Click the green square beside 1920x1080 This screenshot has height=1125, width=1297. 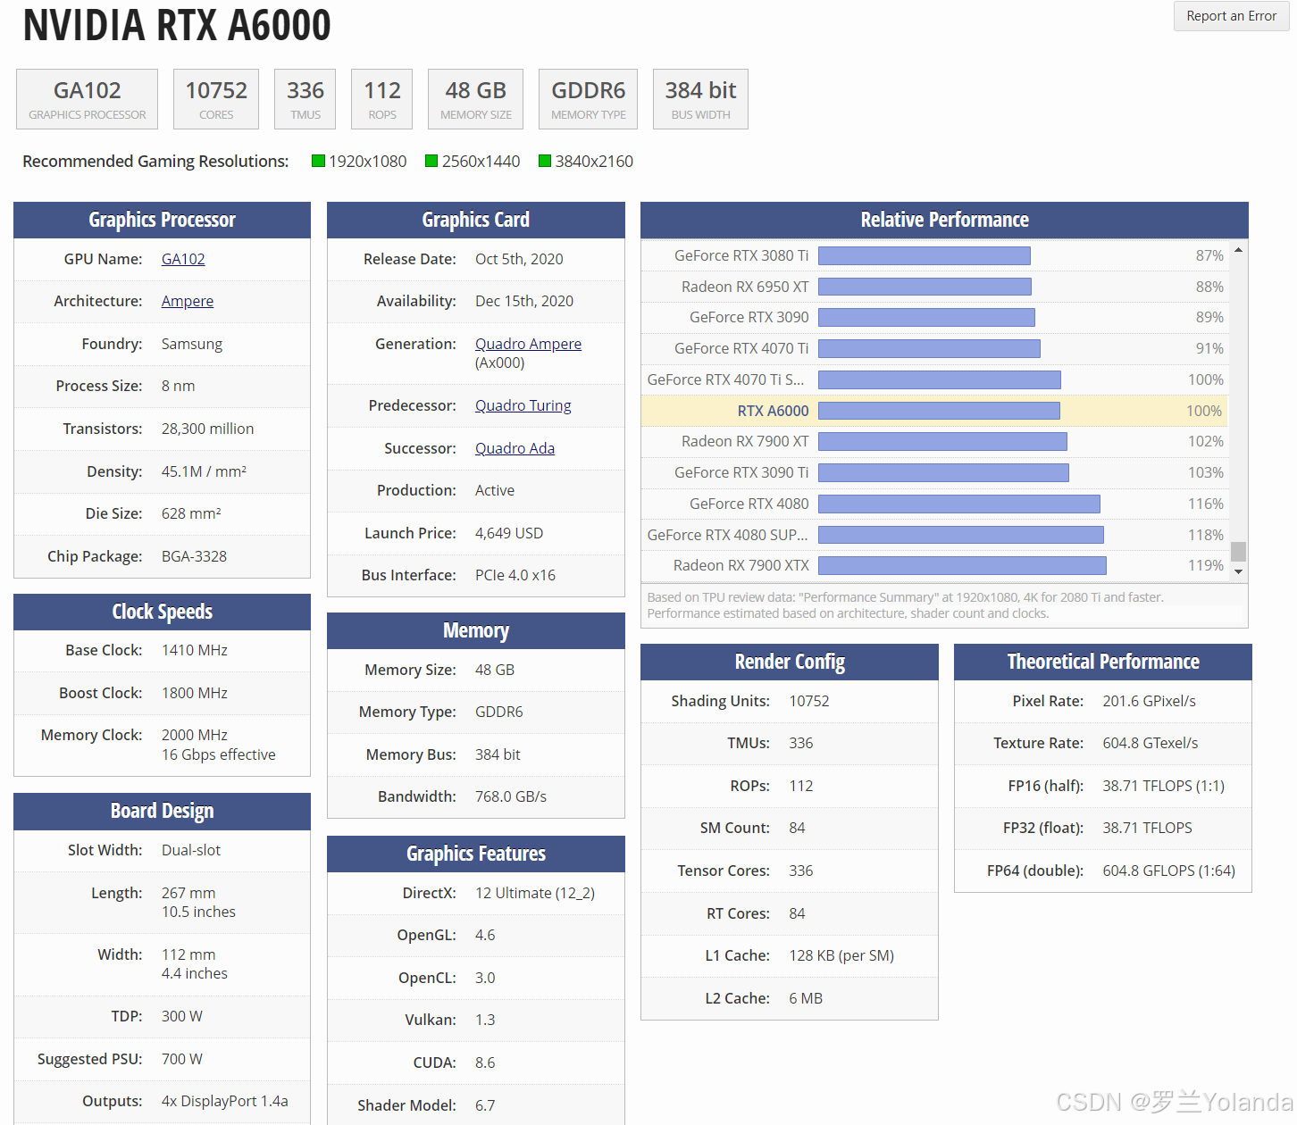point(318,161)
